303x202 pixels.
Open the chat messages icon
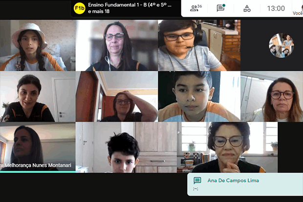point(221,8)
